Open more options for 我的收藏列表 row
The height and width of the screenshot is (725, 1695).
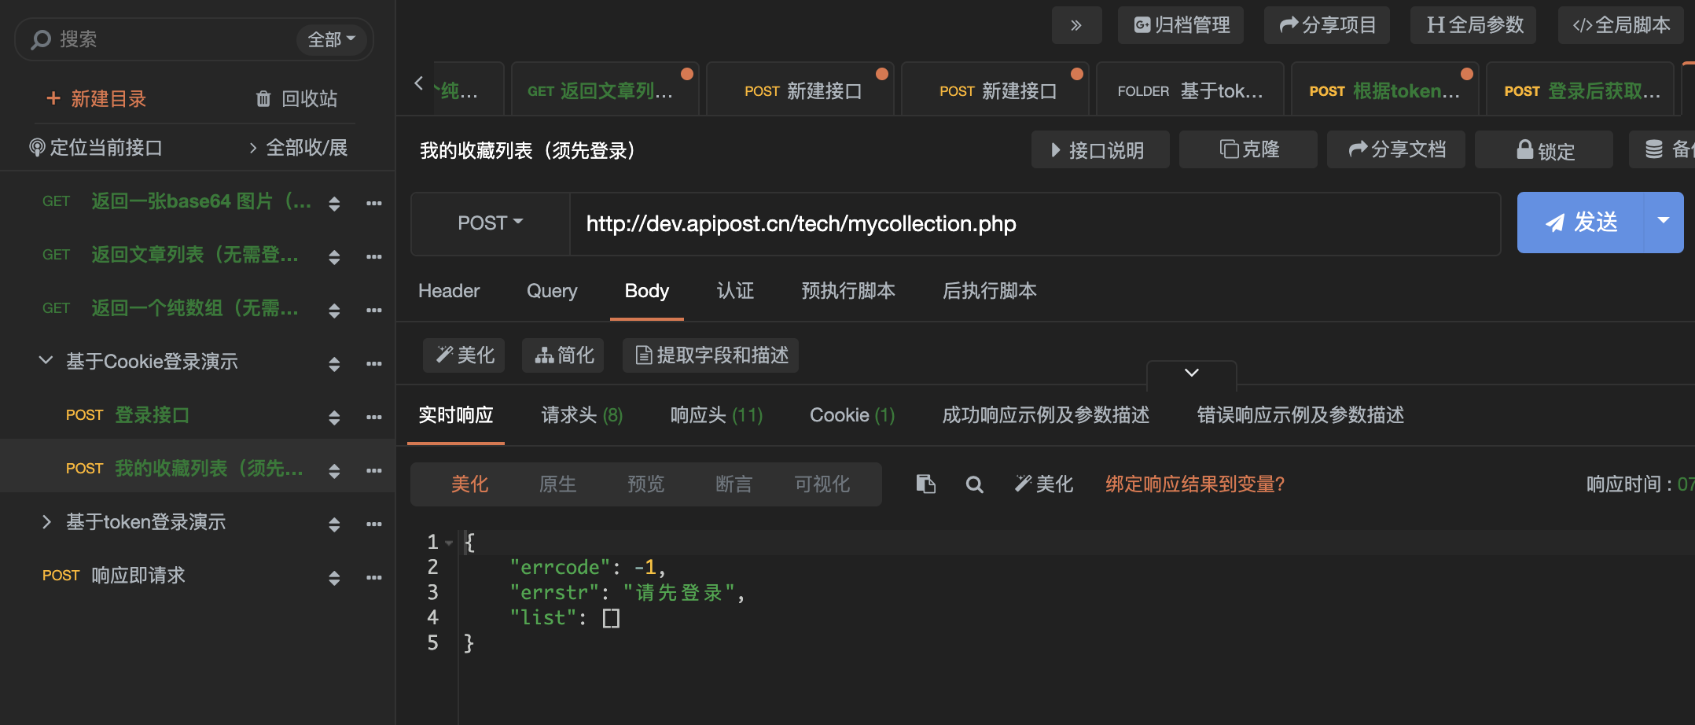[x=373, y=470]
